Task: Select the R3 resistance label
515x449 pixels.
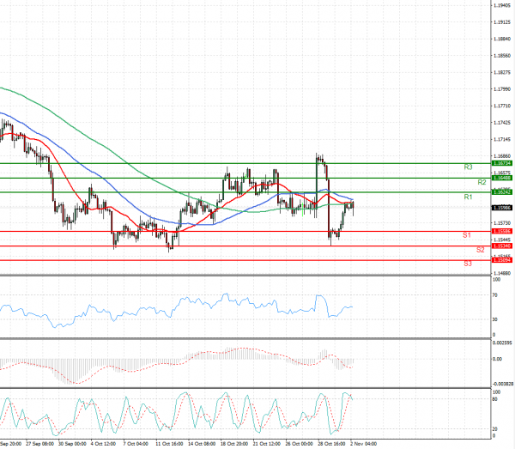Action: 468,167
